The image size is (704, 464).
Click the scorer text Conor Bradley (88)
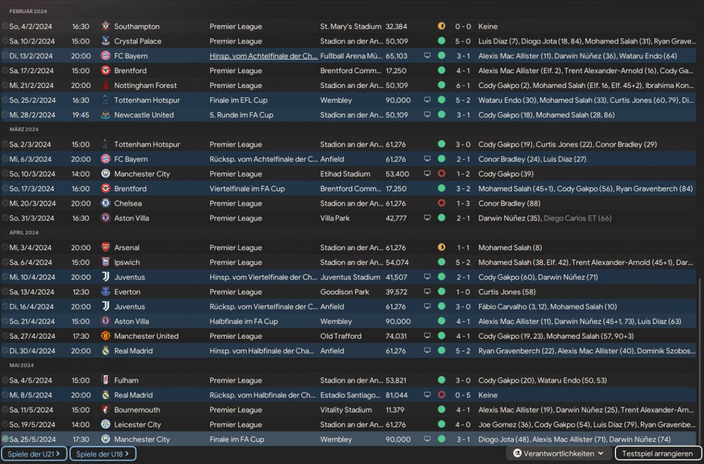pos(509,203)
